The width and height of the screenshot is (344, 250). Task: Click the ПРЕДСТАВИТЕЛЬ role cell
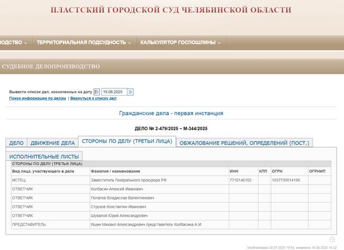[51, 224]
